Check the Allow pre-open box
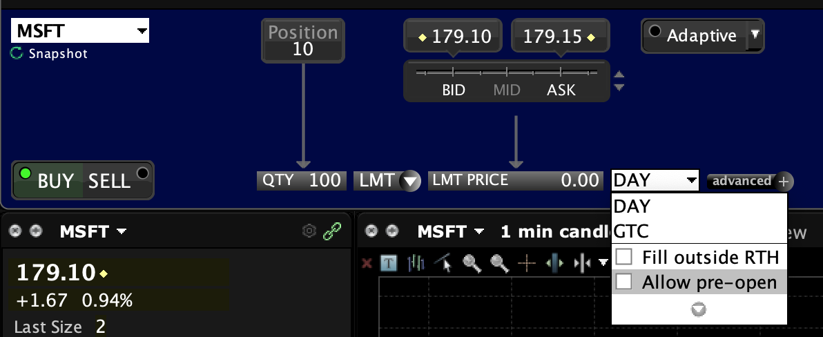 (x=624, y=282)
